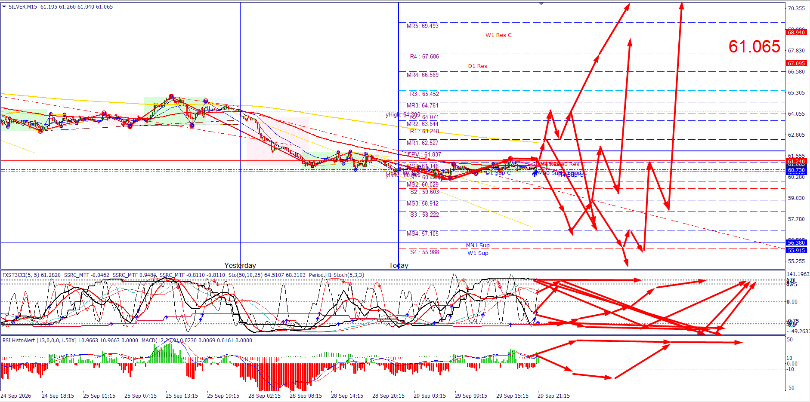Click the blue 55.915 price tag

click(796, 250)
